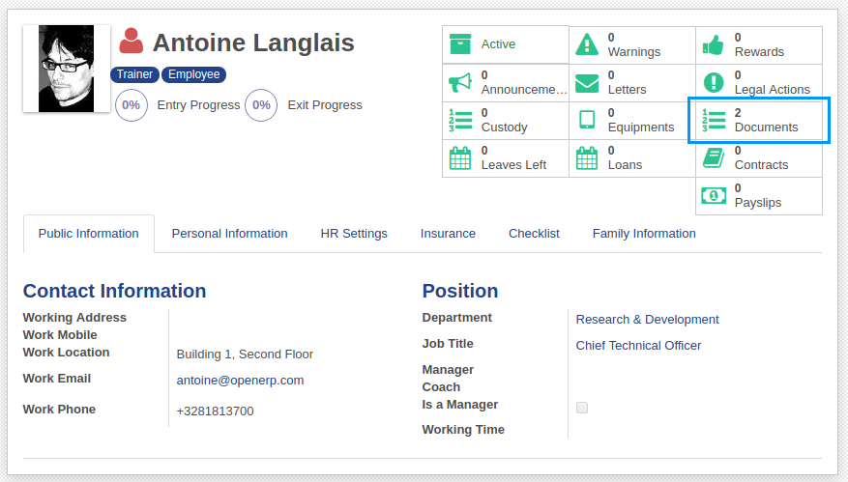
Task: Open the Documents stat button
Action: 759,120
